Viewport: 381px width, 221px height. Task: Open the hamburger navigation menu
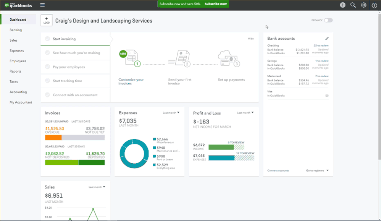tap(42, 5)
